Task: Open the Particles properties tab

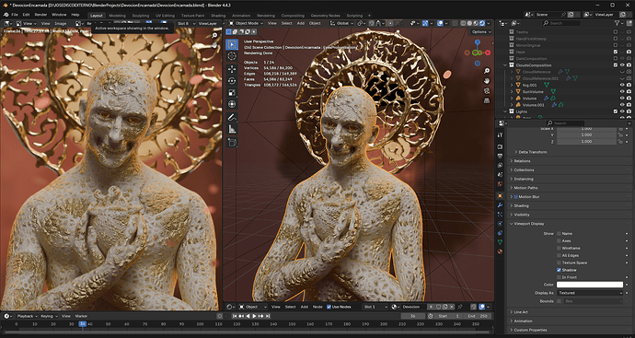Action: point(500,215)
